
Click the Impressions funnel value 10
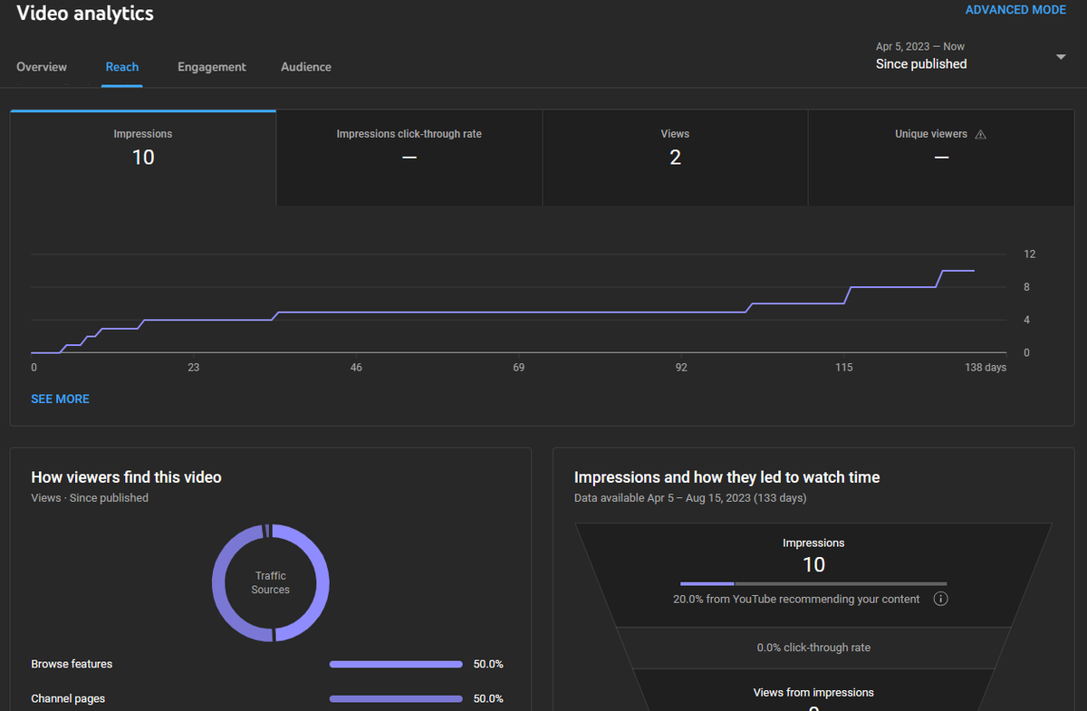[x=813, y=564]
